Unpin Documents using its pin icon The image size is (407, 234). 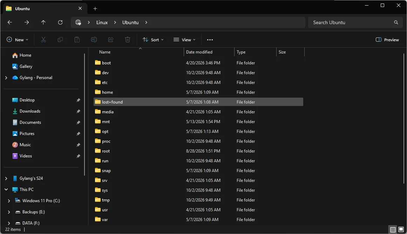pos(78,122)
